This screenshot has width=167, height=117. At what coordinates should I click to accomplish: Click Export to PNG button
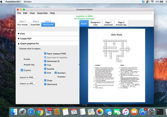(27, 77)
